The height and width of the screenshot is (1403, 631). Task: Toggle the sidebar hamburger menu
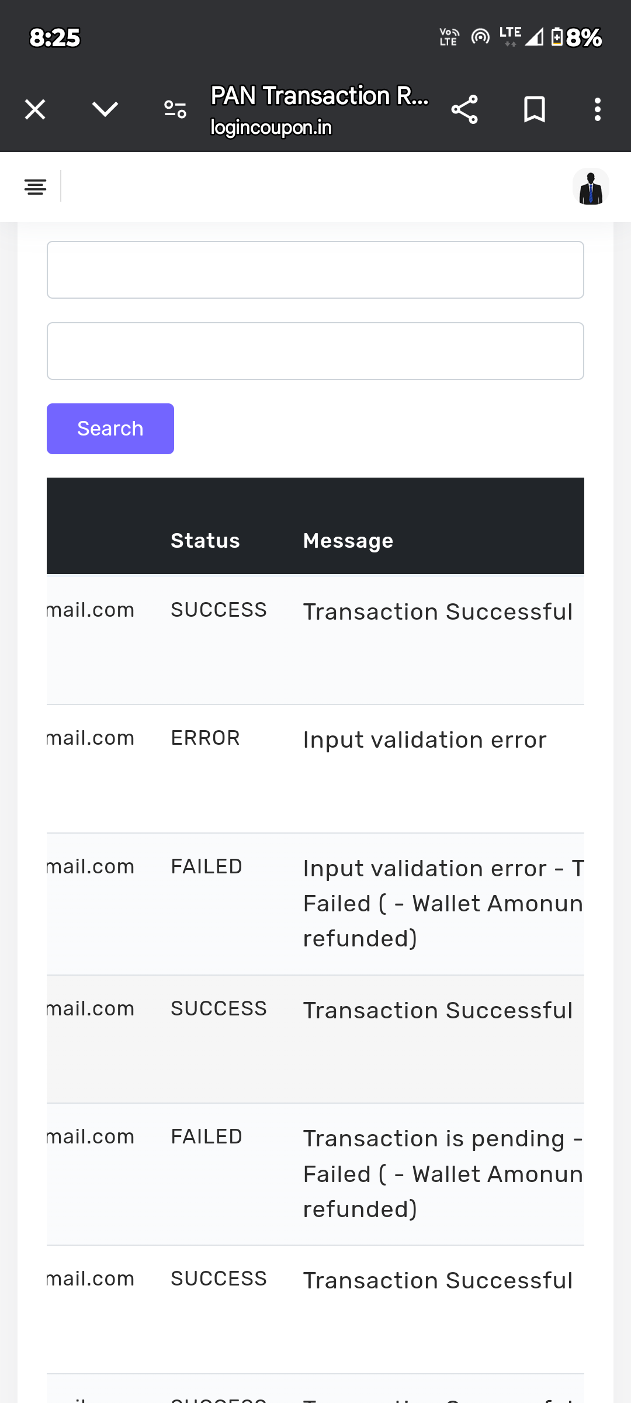point(35,187)
